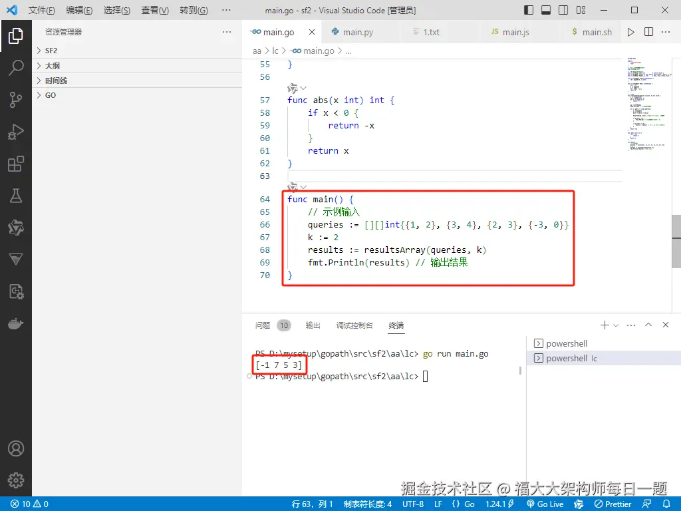The height and width of the screenshot is (511, 681).
Task: Toggle bottom panel layout icon
Action: [546, 10]
